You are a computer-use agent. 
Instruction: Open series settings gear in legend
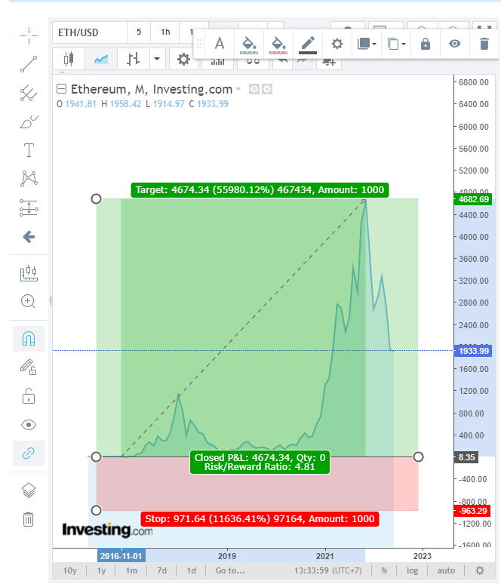tap(267, 89)
